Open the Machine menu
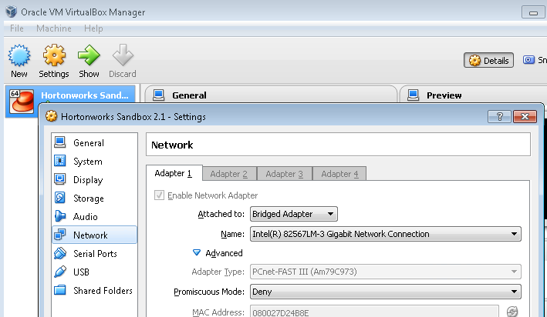Viewport: 547px width, 317px height. click(x=54, y=28)
